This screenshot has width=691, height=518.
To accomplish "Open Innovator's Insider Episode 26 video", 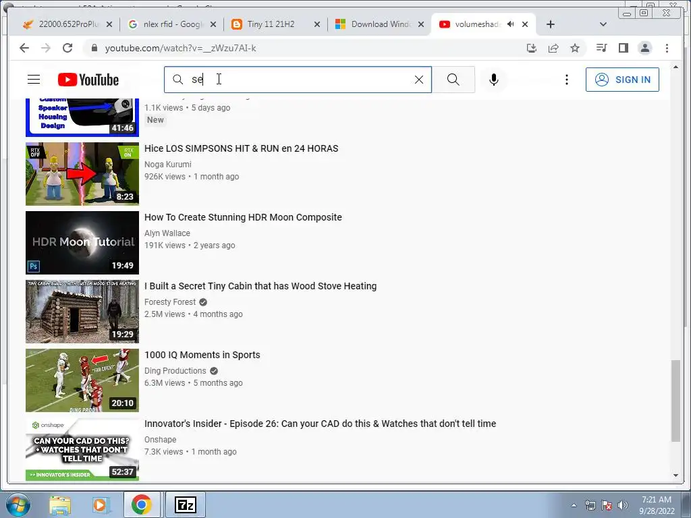I will (320, 424).
